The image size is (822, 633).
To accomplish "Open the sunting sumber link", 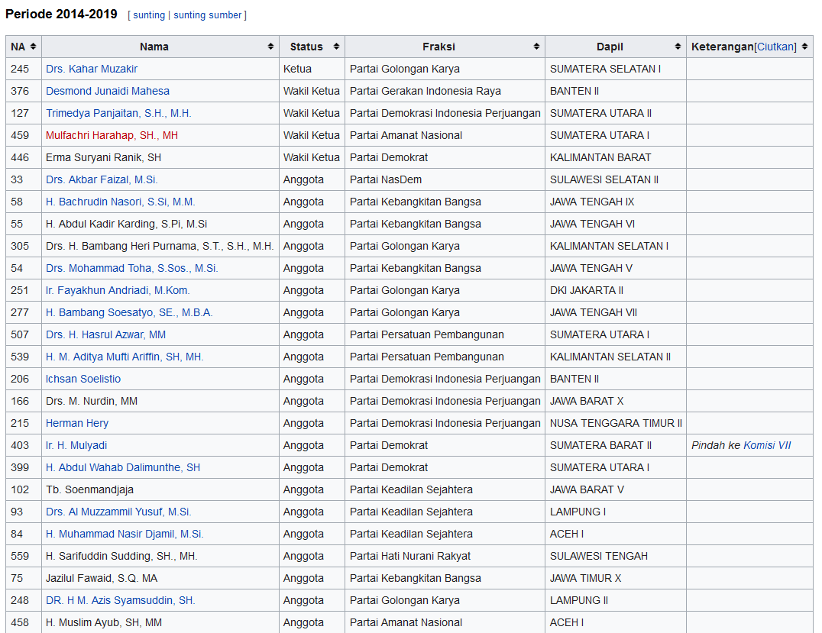I will [208, 15].
